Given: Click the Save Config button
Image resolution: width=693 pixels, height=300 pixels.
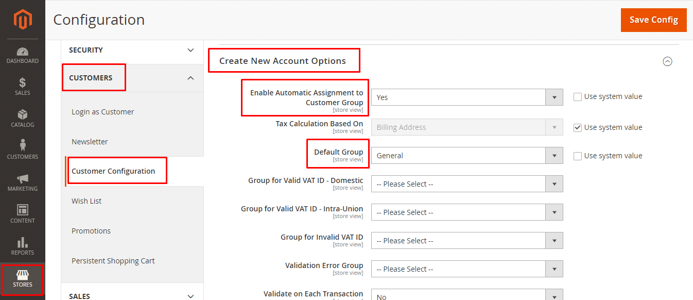Looking at the screenshot, I should (653, 20).
